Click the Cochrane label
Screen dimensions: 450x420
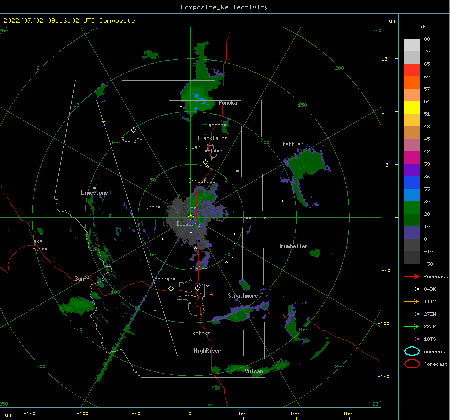pyautogui.click(x=163, y=279)
